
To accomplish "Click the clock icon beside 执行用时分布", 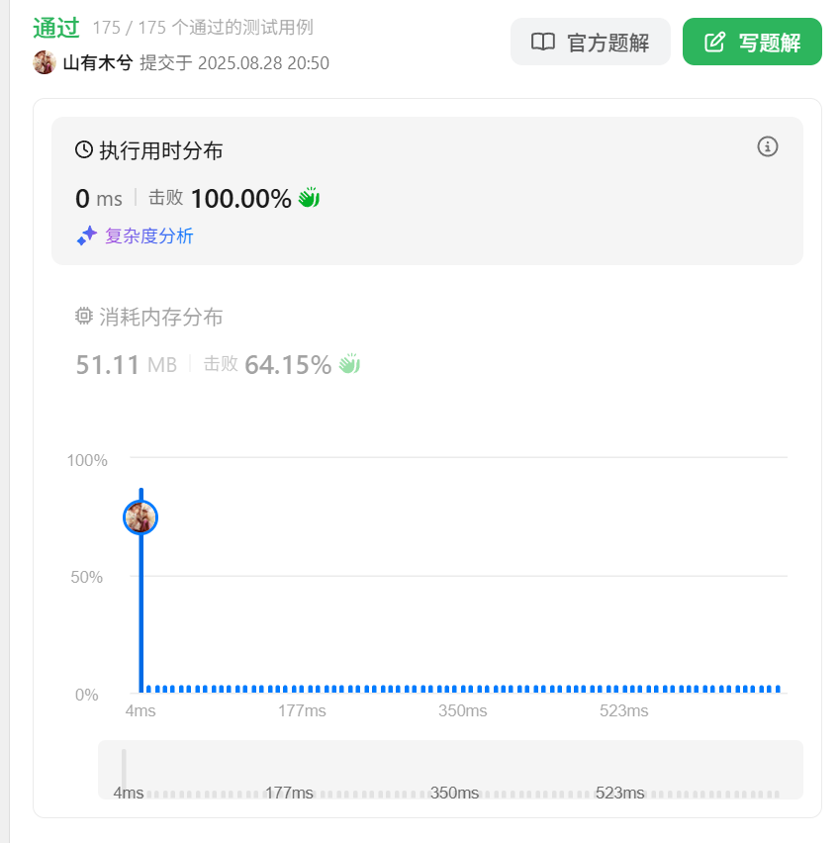I will tap(84, 150).
